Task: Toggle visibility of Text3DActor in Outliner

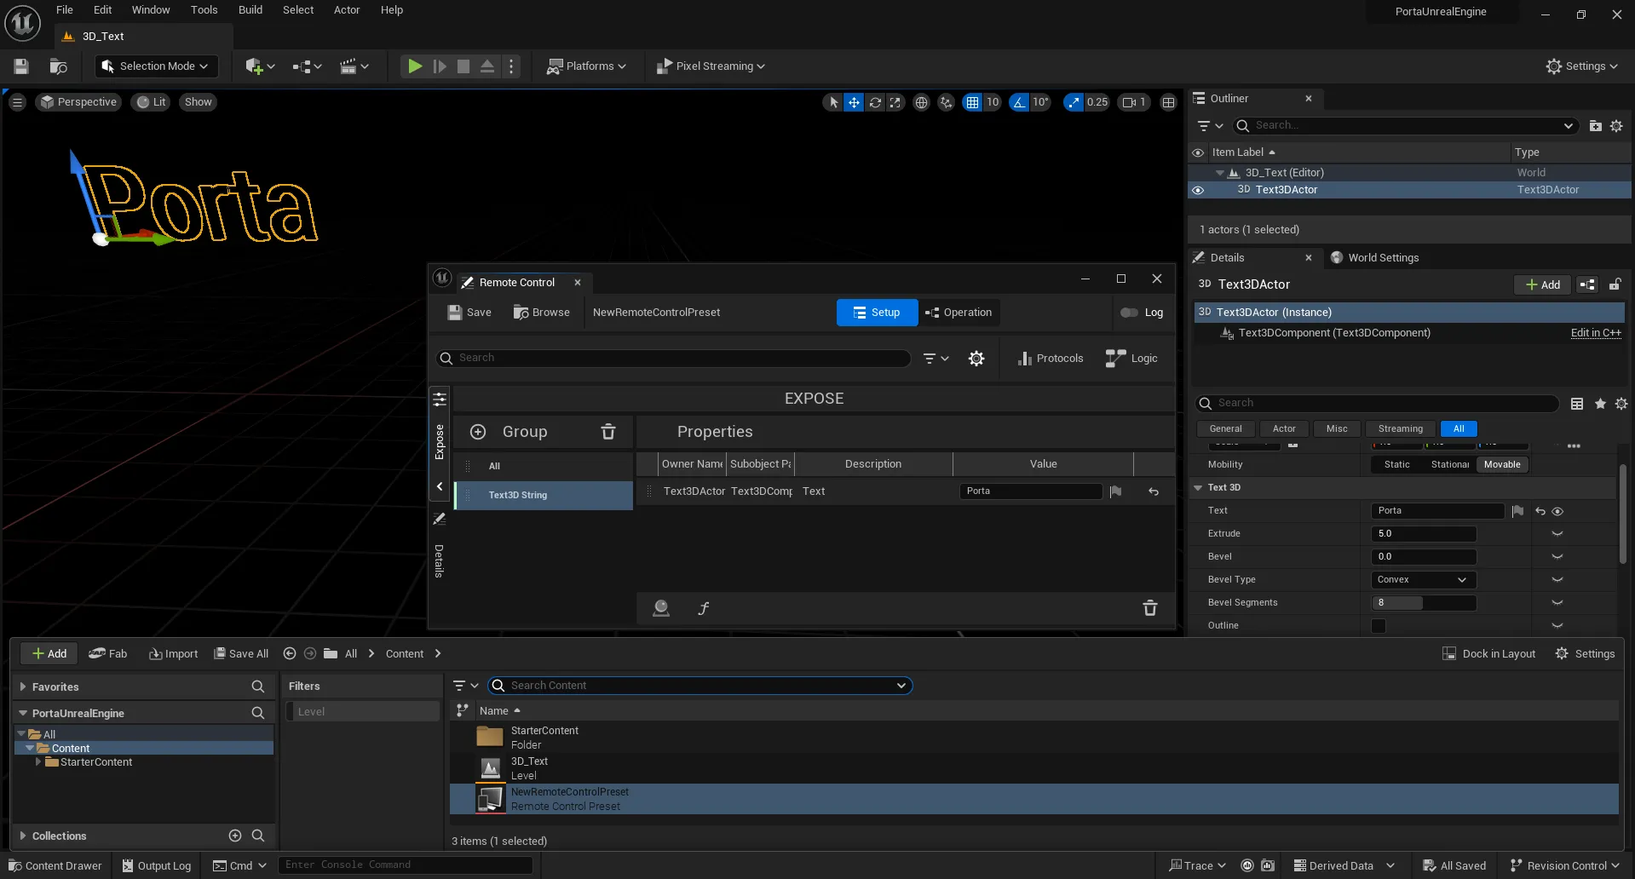Action: (x=1198, y=190)
